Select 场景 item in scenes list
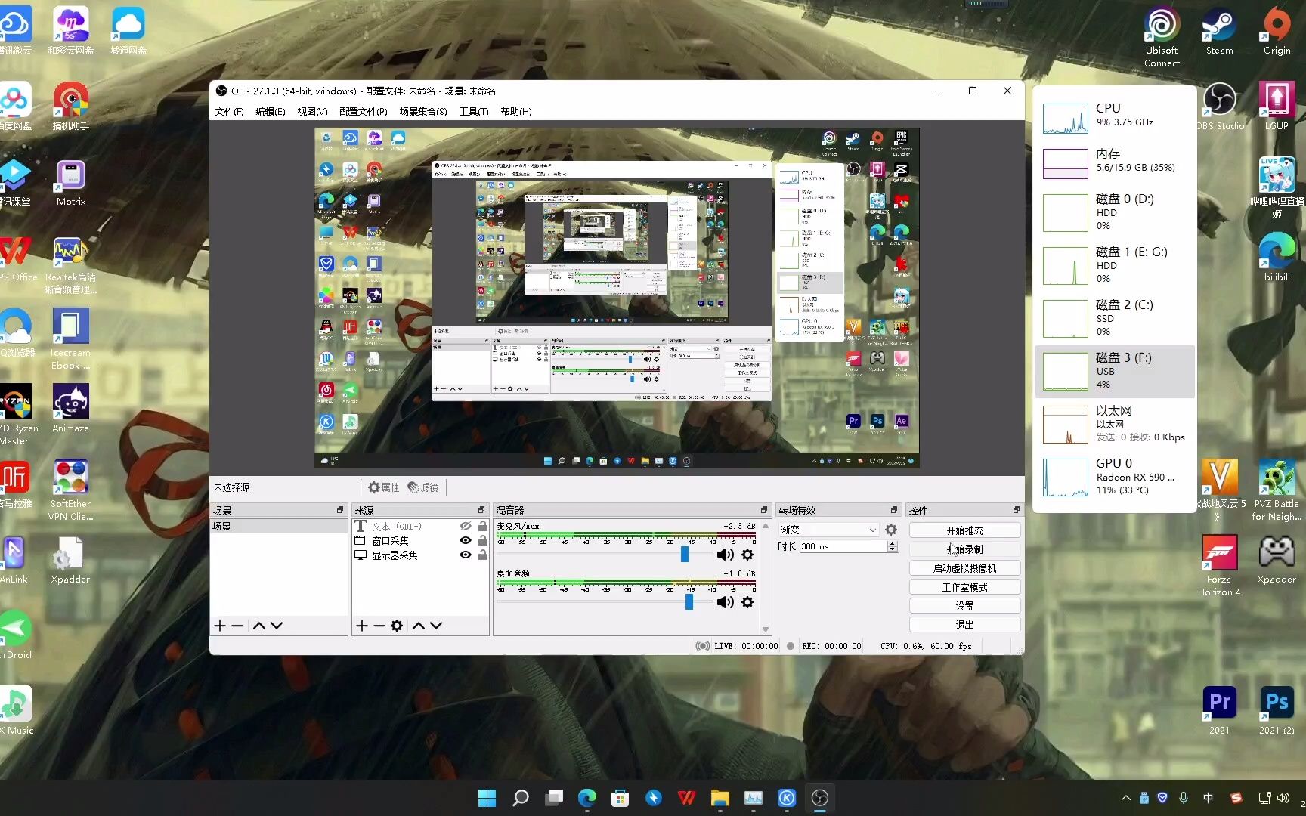The height and width of the screenshot is (816, 1306). point(279,526)
